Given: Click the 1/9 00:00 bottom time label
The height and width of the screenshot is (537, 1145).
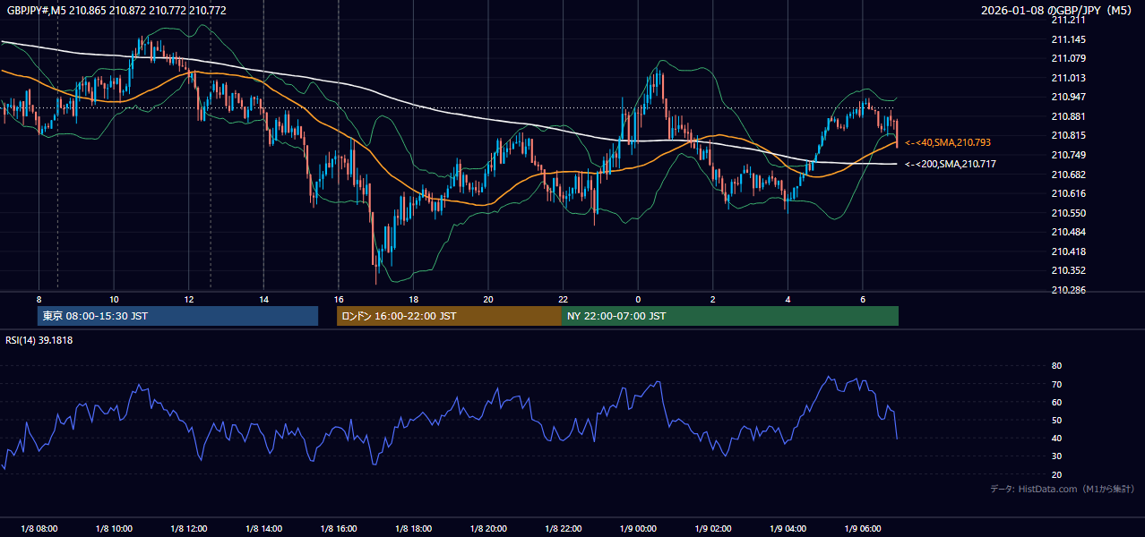Looking at the screenshot, I should click(x=638, y=529).
